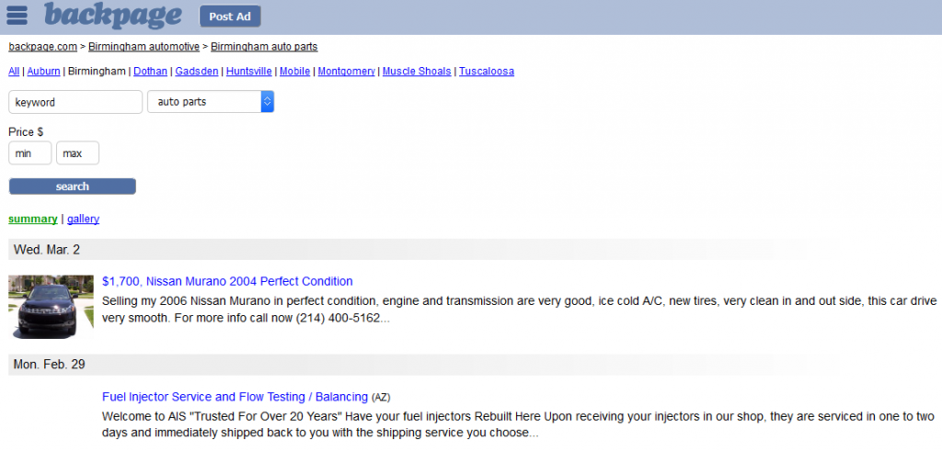Switch to Montgomery city link
Viewport: 942px width, 451px height.
point(347,72)
